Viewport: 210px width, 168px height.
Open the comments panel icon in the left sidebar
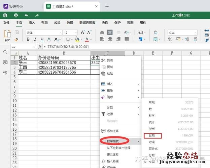[5, 62]
